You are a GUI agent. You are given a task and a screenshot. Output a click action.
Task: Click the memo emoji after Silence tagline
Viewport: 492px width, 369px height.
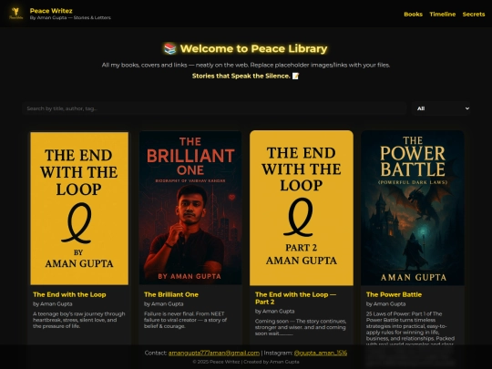click(x=295, y=76)
